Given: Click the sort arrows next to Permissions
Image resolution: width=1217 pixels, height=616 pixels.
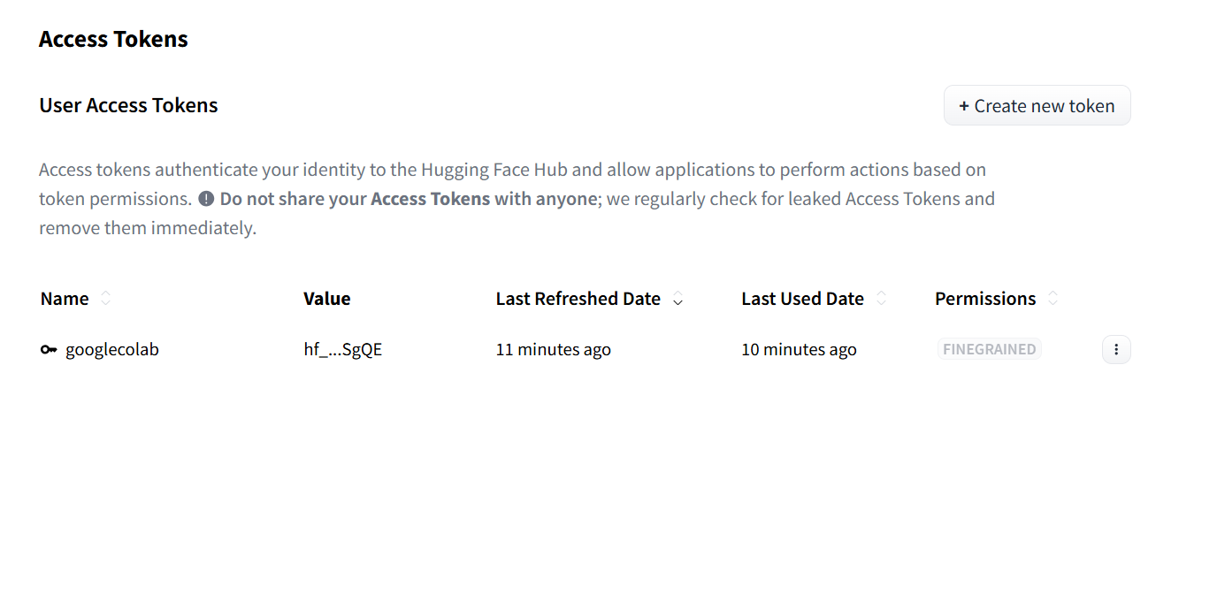Looking at the screenshot, I should [1053, 299].
